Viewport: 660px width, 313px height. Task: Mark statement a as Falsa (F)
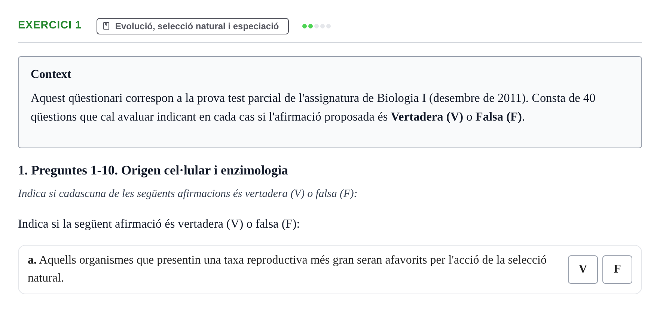(x=617, y=269)
